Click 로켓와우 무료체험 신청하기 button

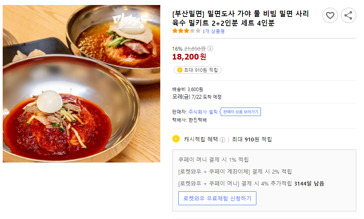click(217, 198)
